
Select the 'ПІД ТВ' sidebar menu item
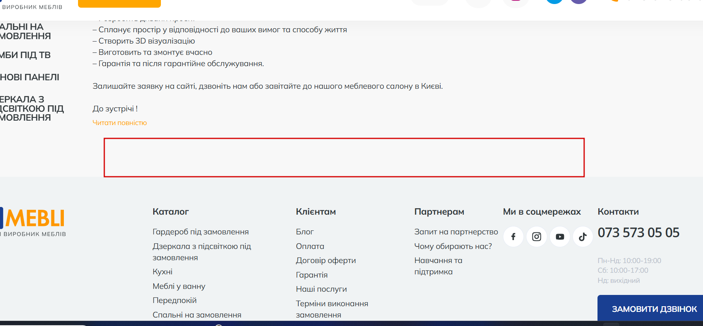click(x=25, y=55)
